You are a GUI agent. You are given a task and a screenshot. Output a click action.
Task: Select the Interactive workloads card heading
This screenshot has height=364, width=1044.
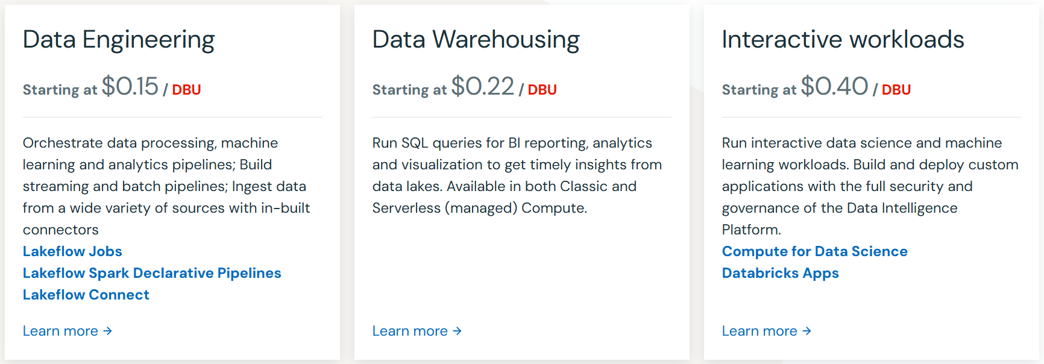pyautogui.click(x=843, y=39)
